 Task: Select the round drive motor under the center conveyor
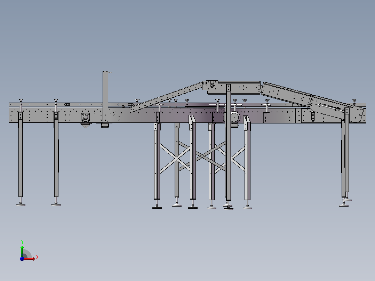pyautogui.click(x=235, y=118)
